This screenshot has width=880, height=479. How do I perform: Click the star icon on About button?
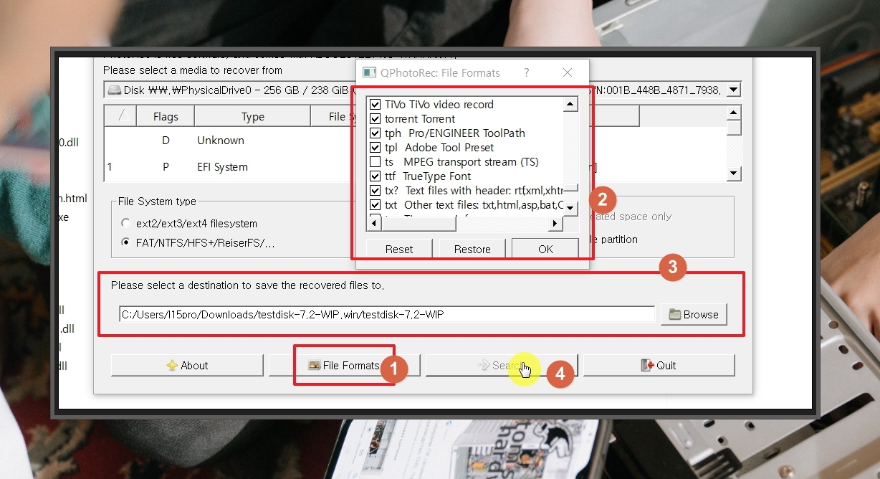pyautogui.click(x=172, y=366)
